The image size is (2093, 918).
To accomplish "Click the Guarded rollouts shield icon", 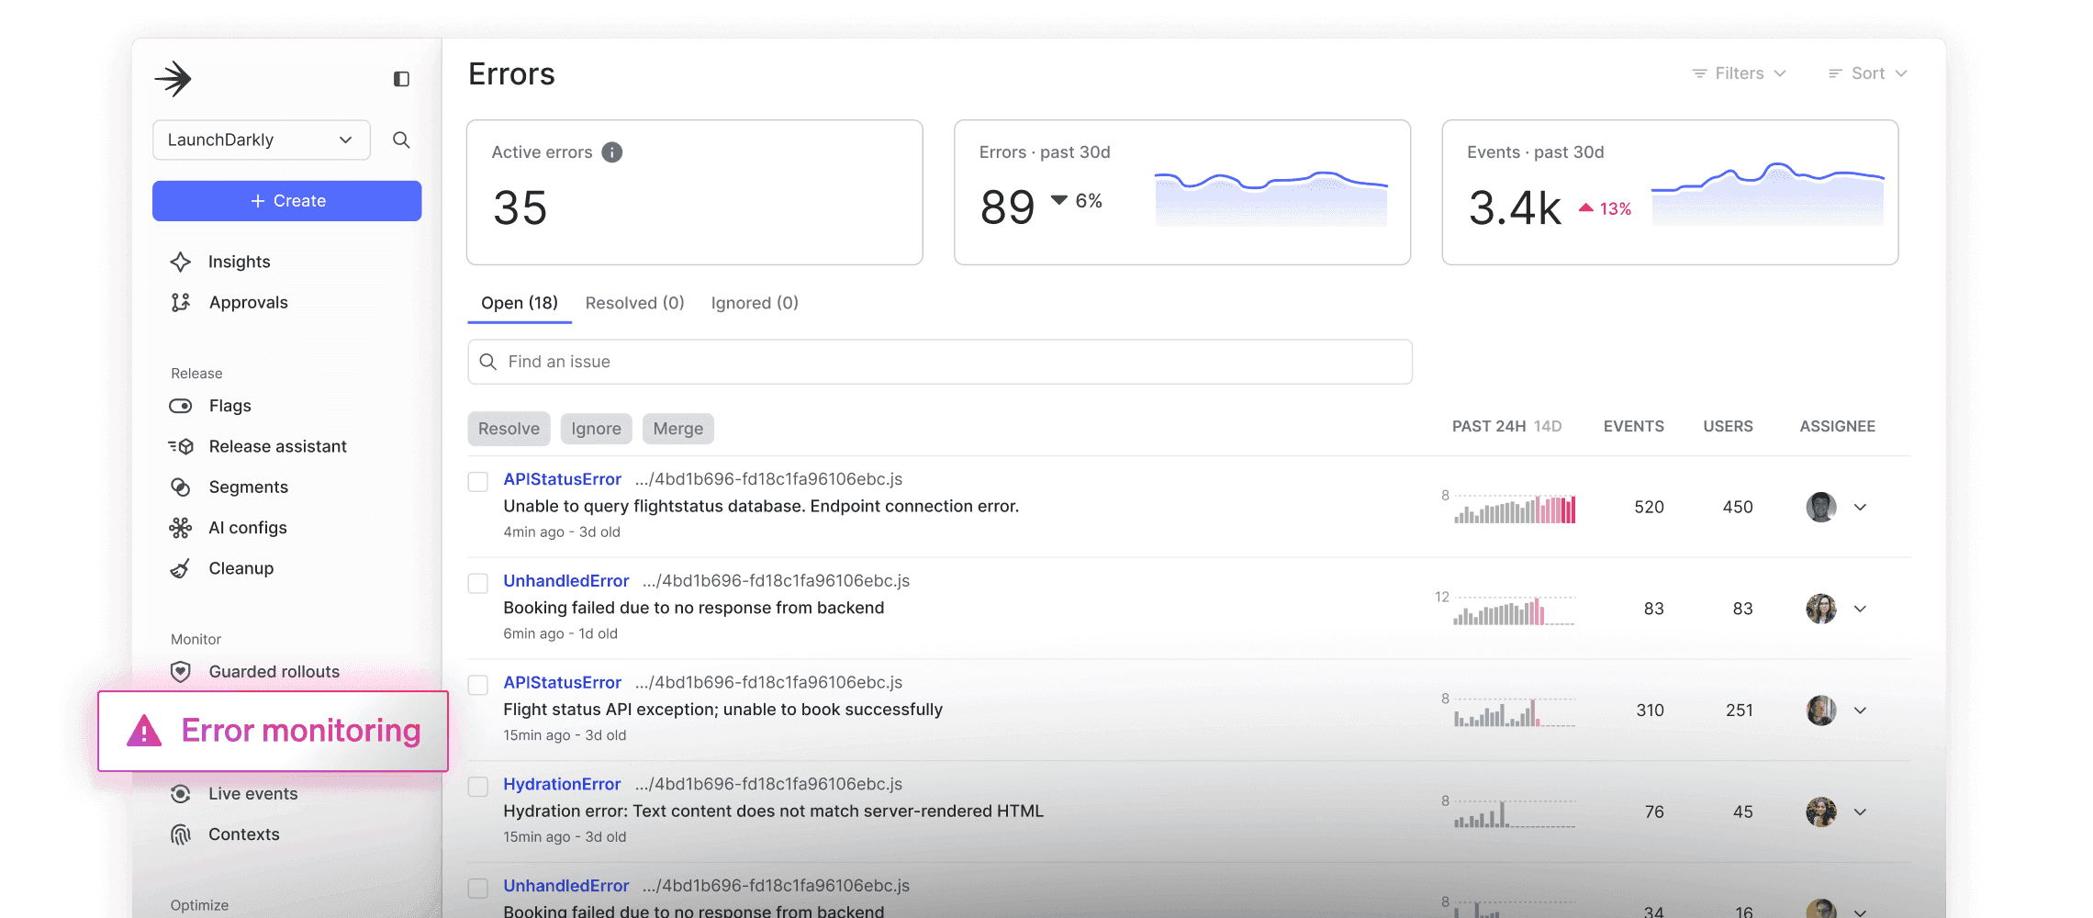I will click(x=181, y=672).
